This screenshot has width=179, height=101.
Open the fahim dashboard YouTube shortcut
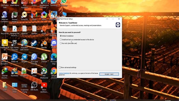click(x=44, y=87)
